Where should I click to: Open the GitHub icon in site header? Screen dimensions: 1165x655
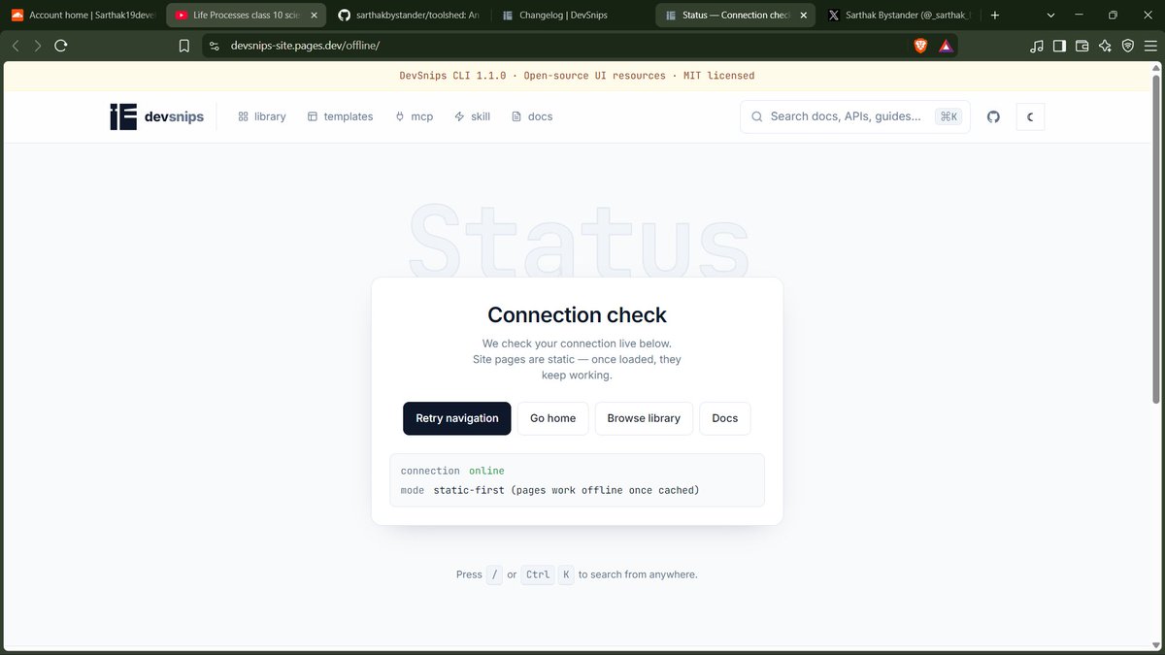pos(993,116)
